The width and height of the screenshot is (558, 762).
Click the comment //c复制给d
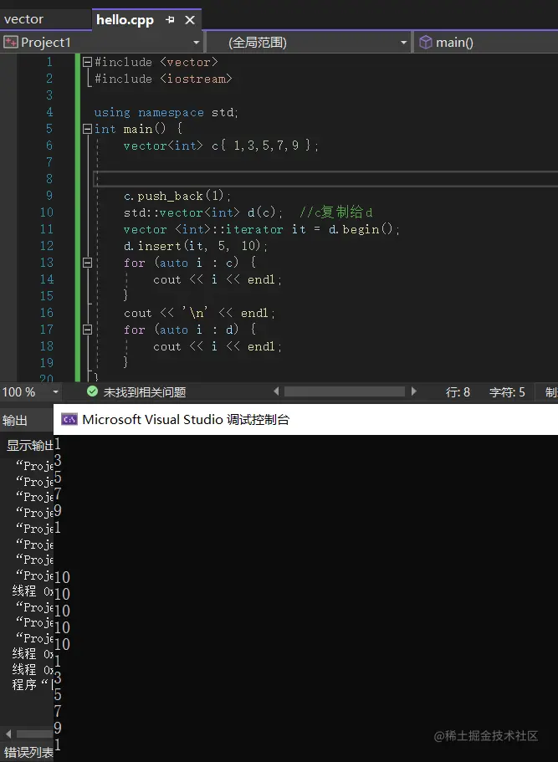tap(335, 212)
